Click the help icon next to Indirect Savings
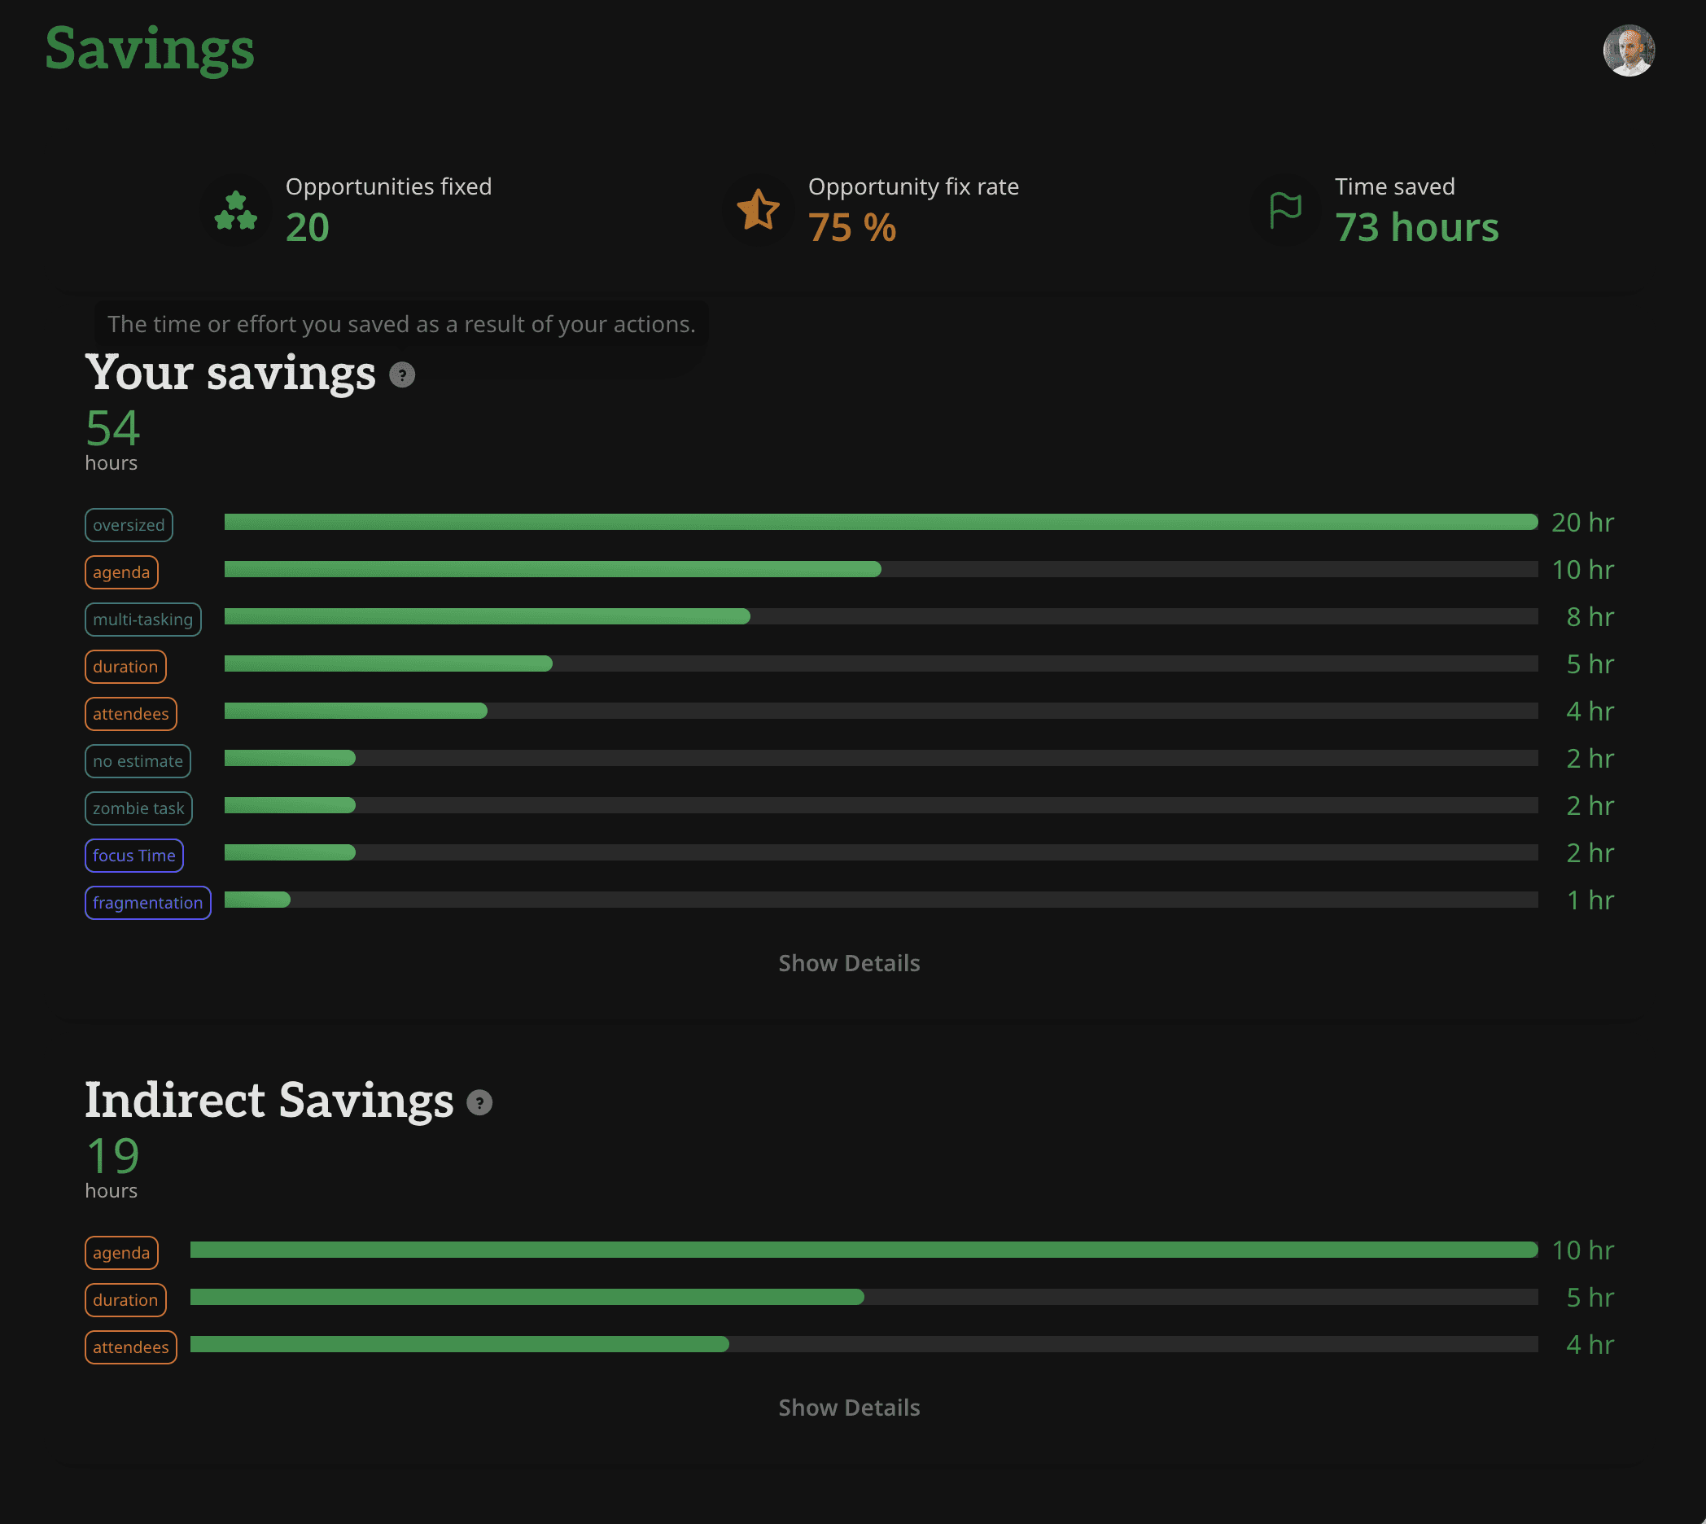The height and width of the screenshot is (1524, 1706). [479, 1104]
